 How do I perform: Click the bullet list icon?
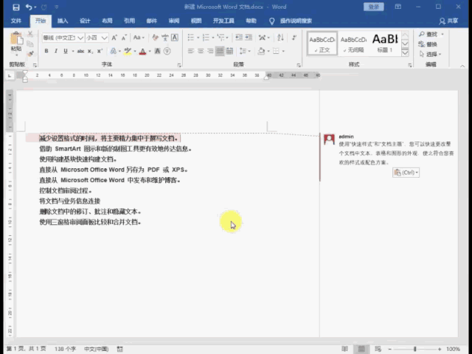[x=190, y=37]
